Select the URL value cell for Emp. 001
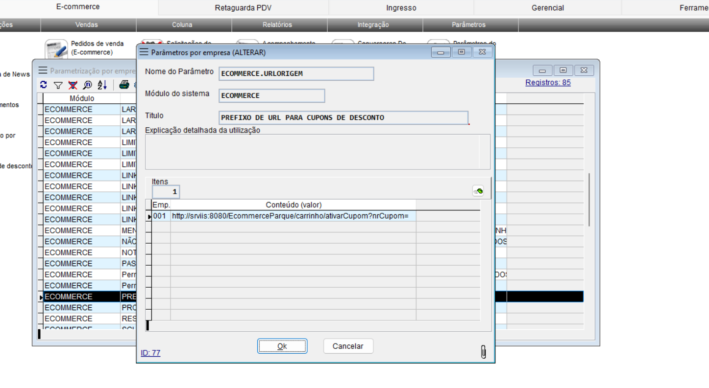This screenshot has height=388, width=709. click(293, 216)
